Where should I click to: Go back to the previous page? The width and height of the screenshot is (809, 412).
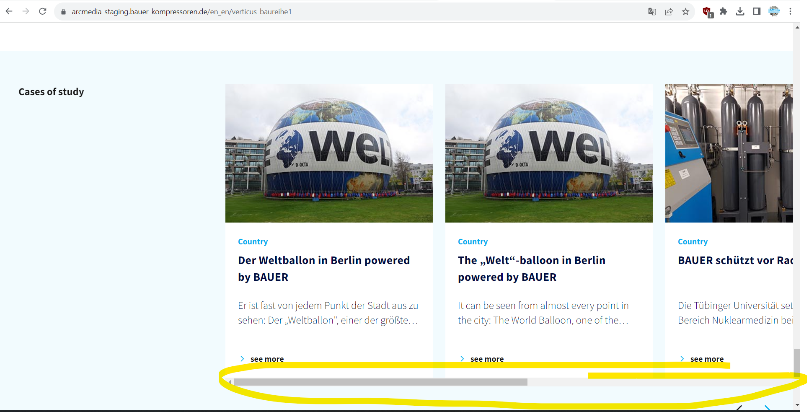[9, 11]
